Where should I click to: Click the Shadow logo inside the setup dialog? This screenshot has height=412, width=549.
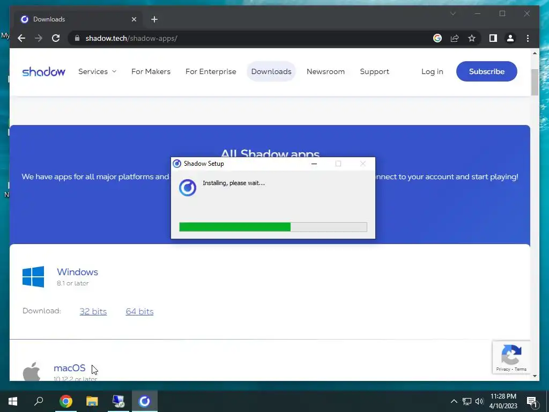pos(188,188)
